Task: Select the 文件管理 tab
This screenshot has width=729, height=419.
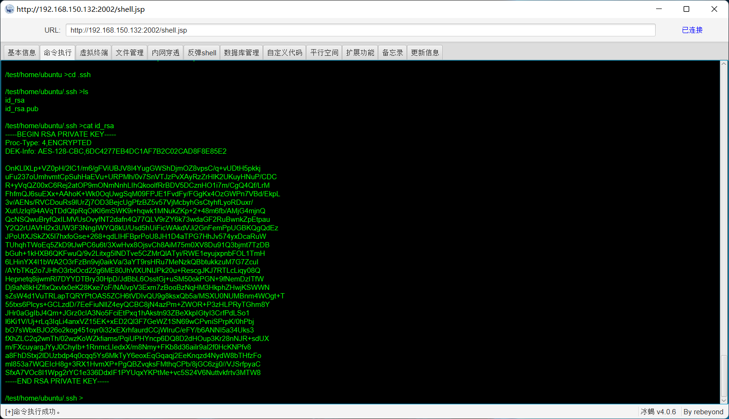Action: pos(130,52)
